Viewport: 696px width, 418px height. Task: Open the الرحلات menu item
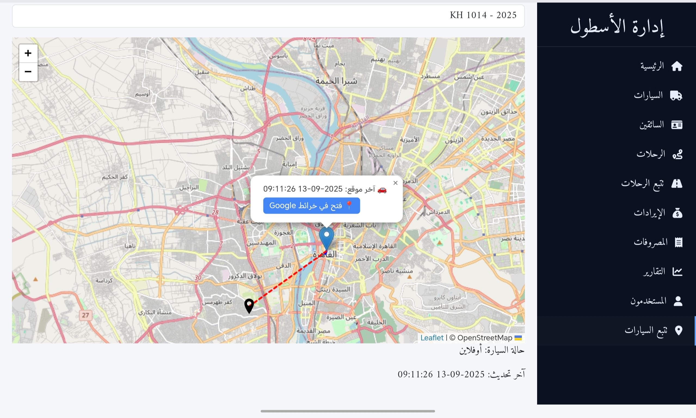[651, 154]
